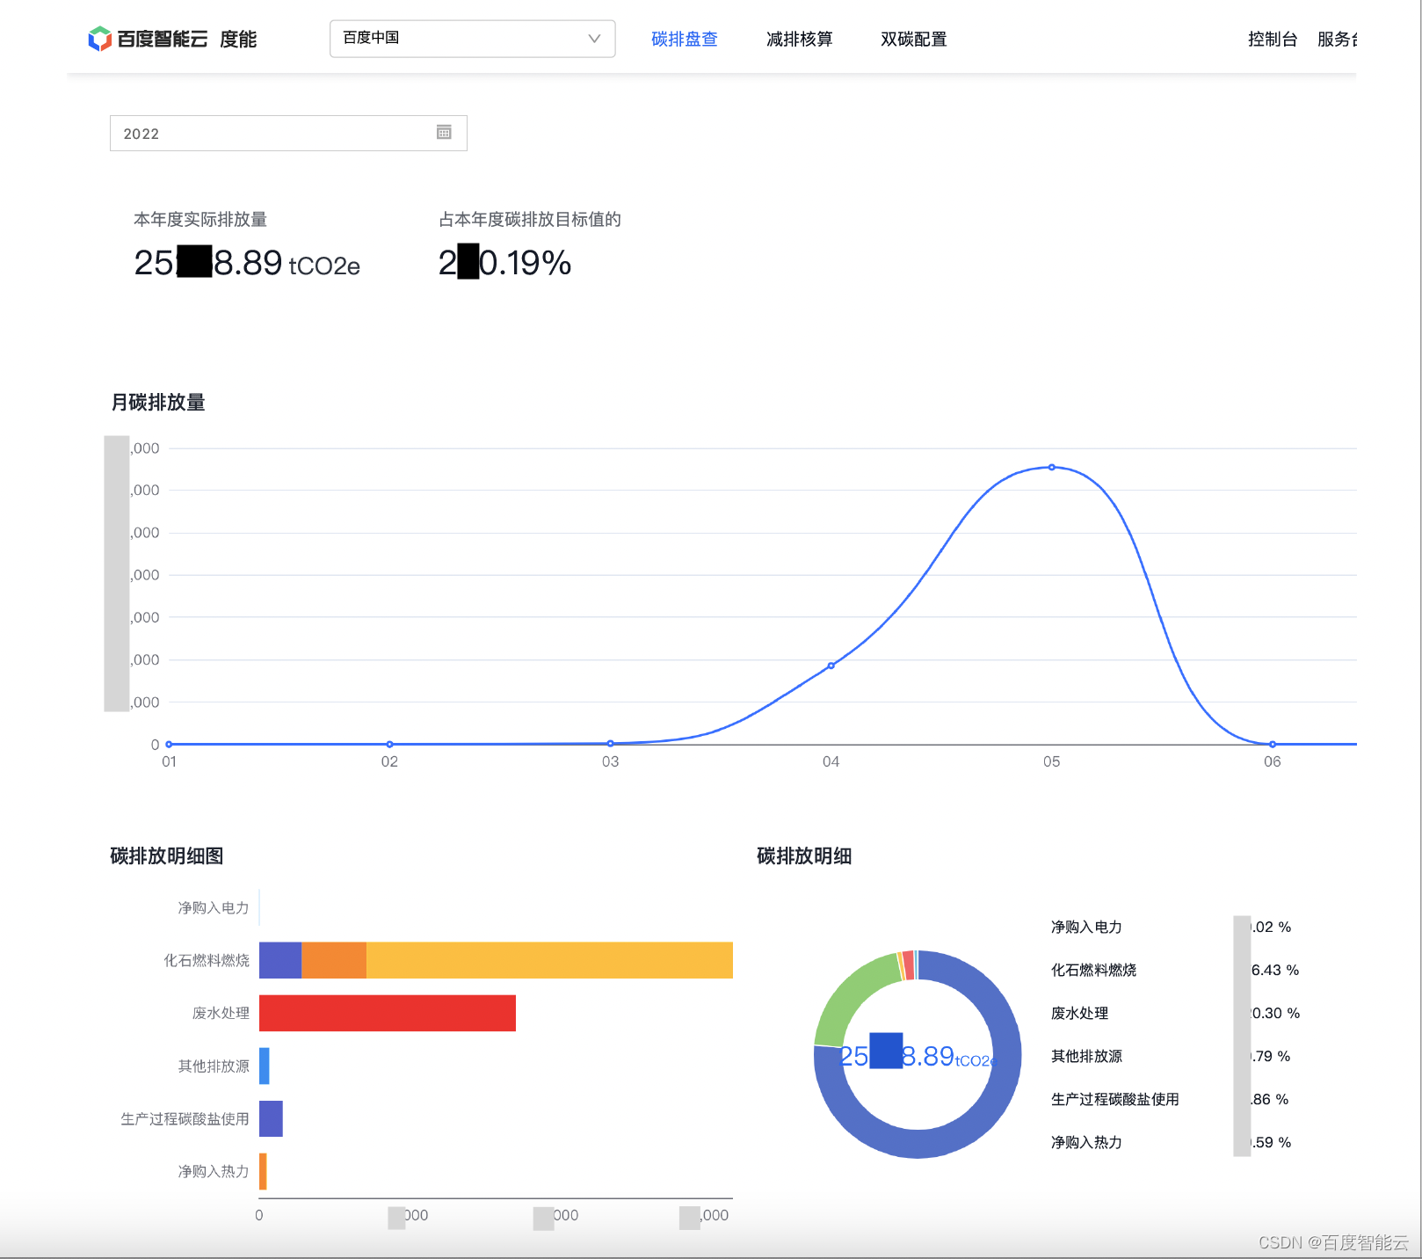
Task: Click the 其他排放源 bar chart label
Action: click(x=214, y=1066)
